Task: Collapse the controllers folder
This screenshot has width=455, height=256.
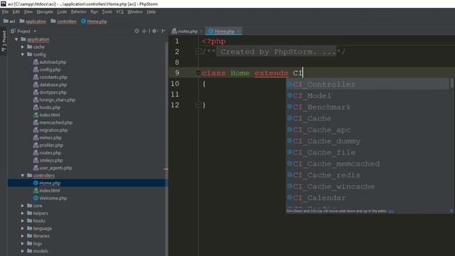Action: (x=23, y=176)
